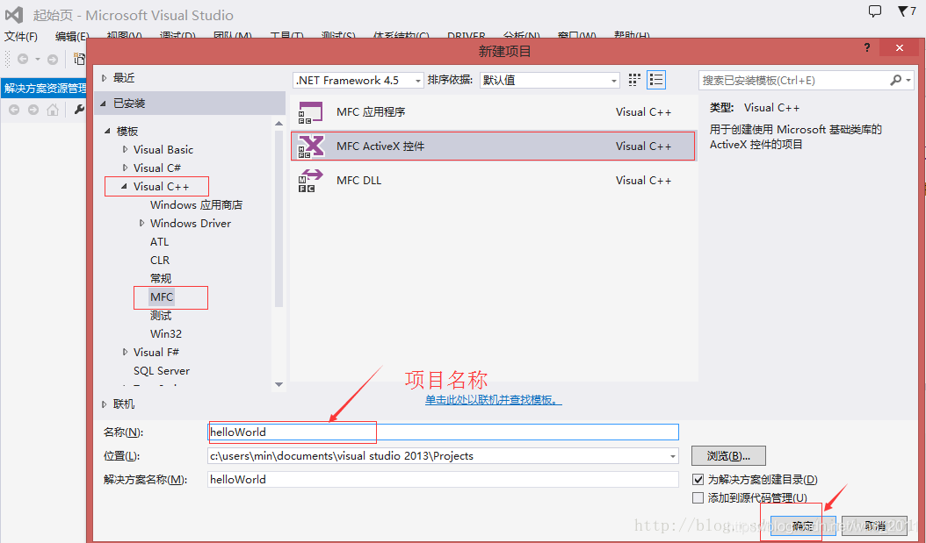This screenshot has height=543, width=926.
Task: Click Solution Explorer home icon
Action: point(53,110)
